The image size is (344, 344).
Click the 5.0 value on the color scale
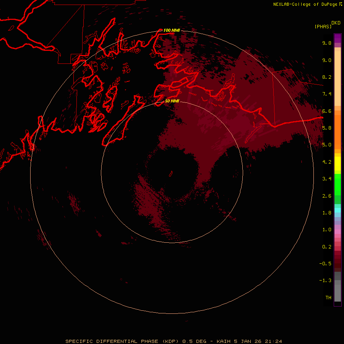click(x=327, y=145)
